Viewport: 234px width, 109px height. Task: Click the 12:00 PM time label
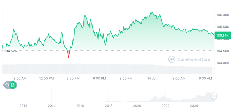pos(47,78)
